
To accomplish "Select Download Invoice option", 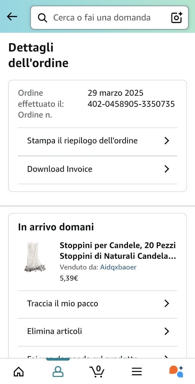I will [60, 169].
